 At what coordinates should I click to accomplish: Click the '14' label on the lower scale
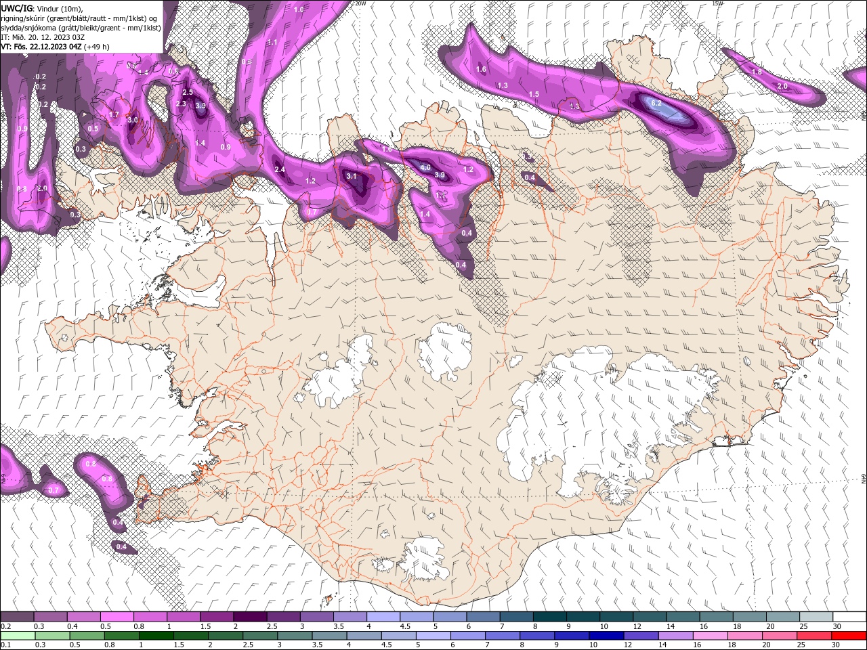click(x=662, y=645)
